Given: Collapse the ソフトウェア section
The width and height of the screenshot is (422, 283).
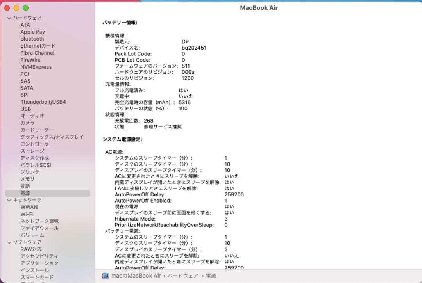Looking at the screenshot, I should point(9,242).
